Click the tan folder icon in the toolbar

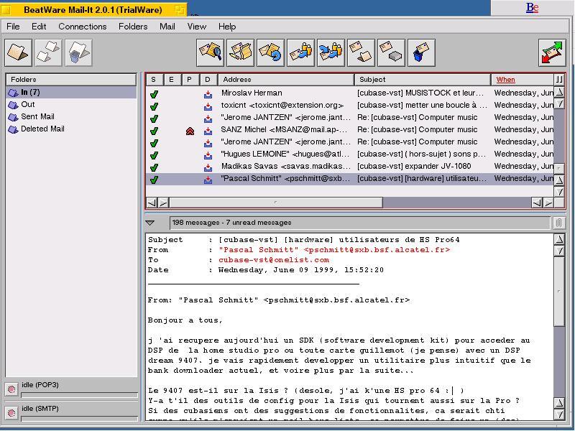pyautogui.click(x=19, y=52)
